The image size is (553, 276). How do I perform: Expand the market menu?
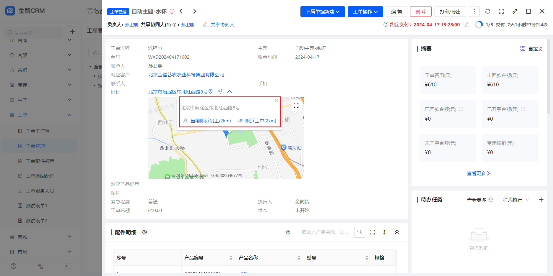pyautogui.click(x=40, y=252)
